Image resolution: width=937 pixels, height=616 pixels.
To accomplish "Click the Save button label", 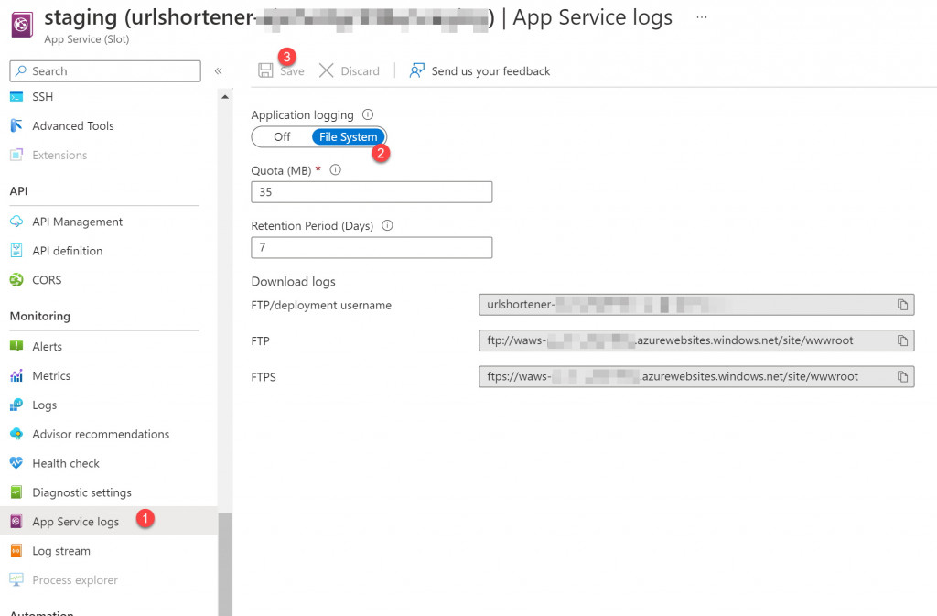I will pos(292,71).
